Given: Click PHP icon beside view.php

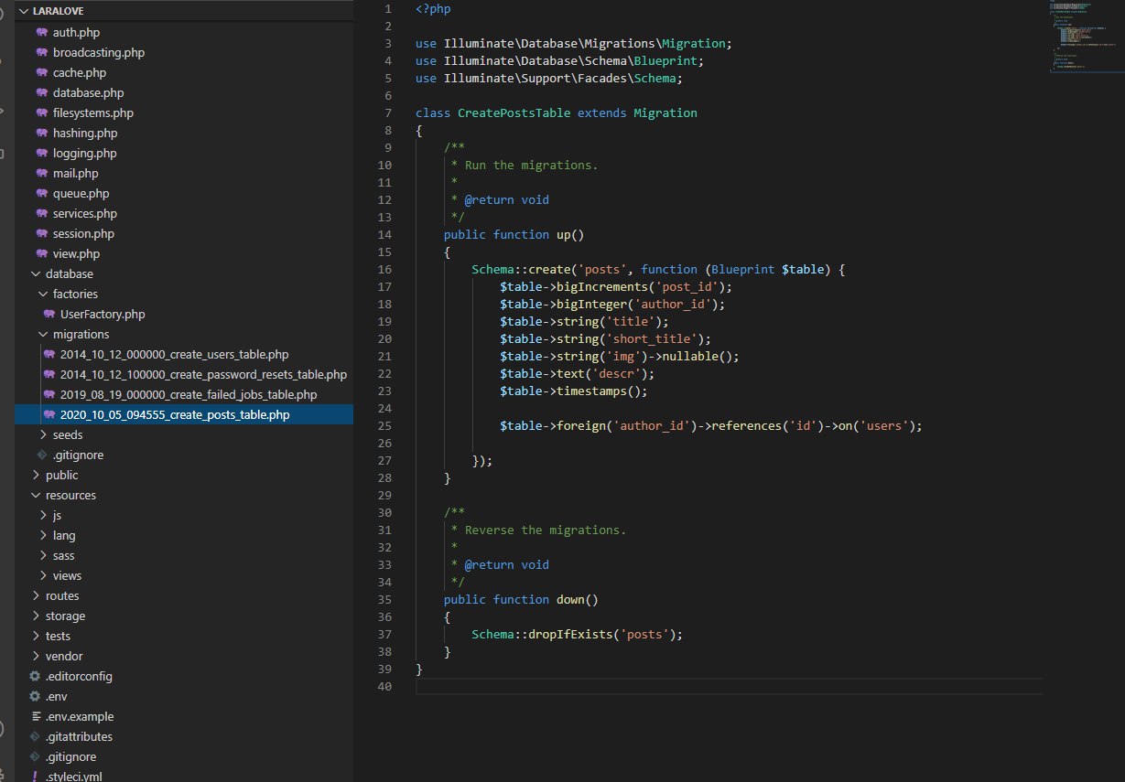Looking at the screenshot, I should tap(42, 253).
